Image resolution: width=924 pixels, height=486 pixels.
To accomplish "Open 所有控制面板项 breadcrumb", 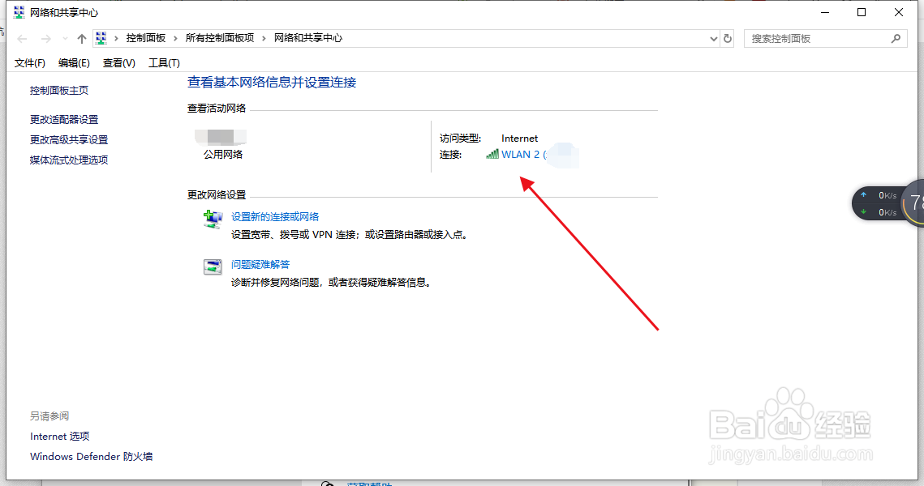I will (219, 38).
